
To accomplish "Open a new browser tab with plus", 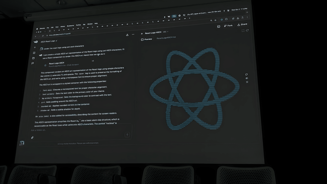I will (x=189, y=18).
